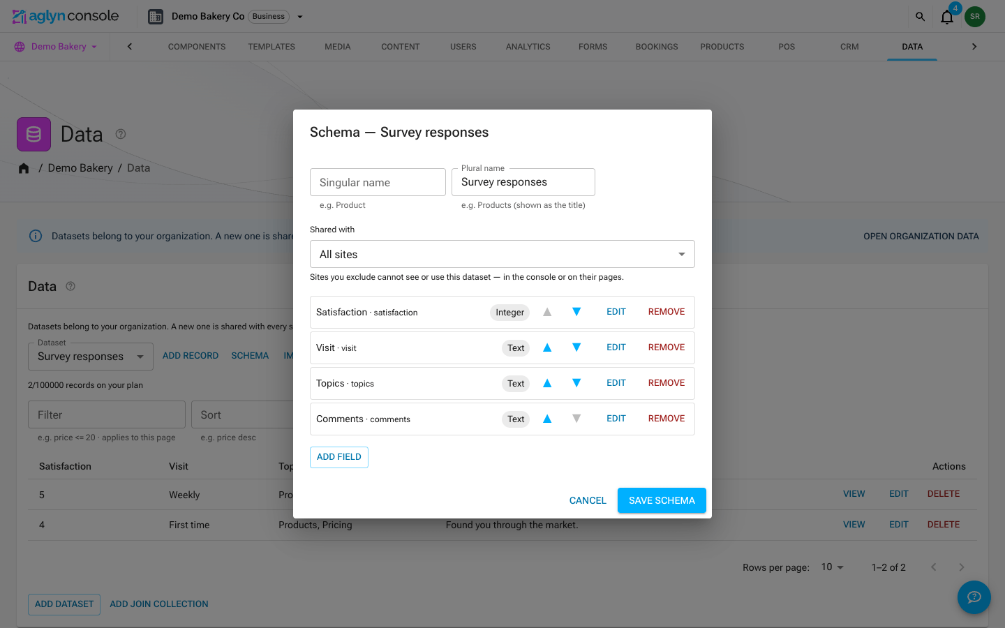Edit the Comments field
The image size is (1005, 628).
tap(616, 419)
